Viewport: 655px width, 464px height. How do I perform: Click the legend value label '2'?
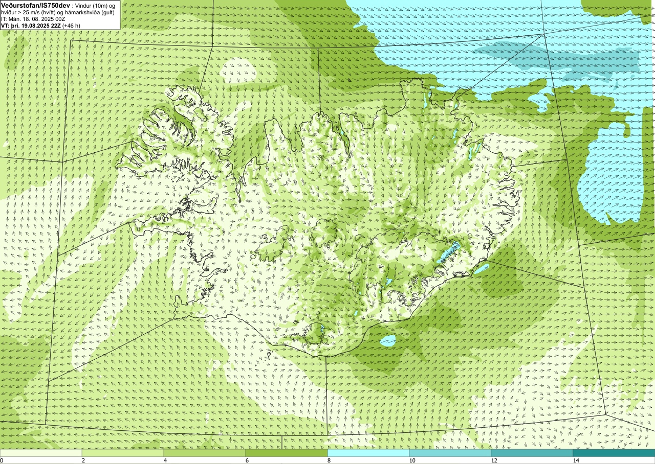83,460
